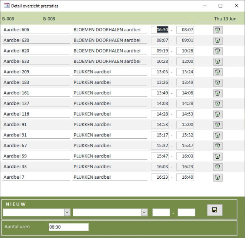Click the Thu 13 Jun date header
Image resolution: width=245 pixels, height=238 pixels.
point(216,19)
